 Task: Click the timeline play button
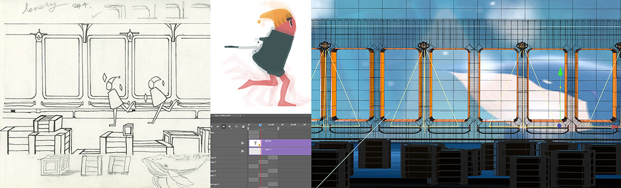(x=212, y=127)
